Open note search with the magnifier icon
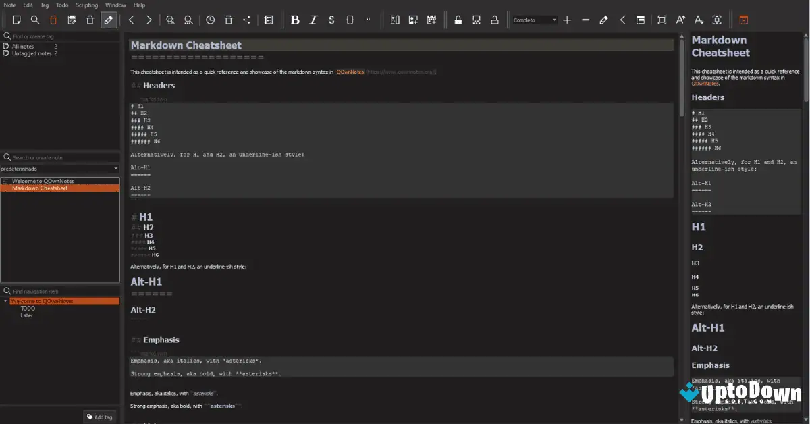 tap(35, 20)
